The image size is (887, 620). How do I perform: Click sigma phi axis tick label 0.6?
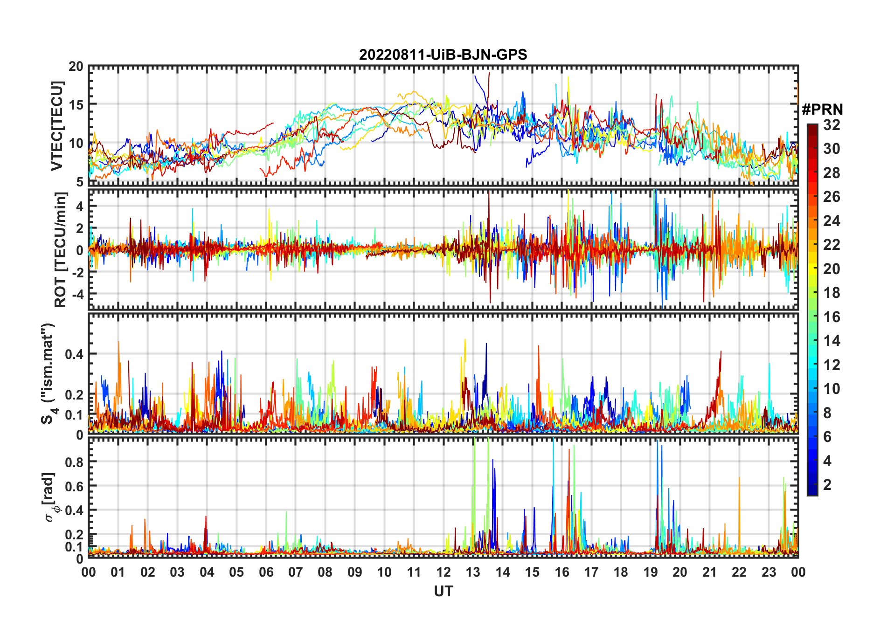[75, 486]
